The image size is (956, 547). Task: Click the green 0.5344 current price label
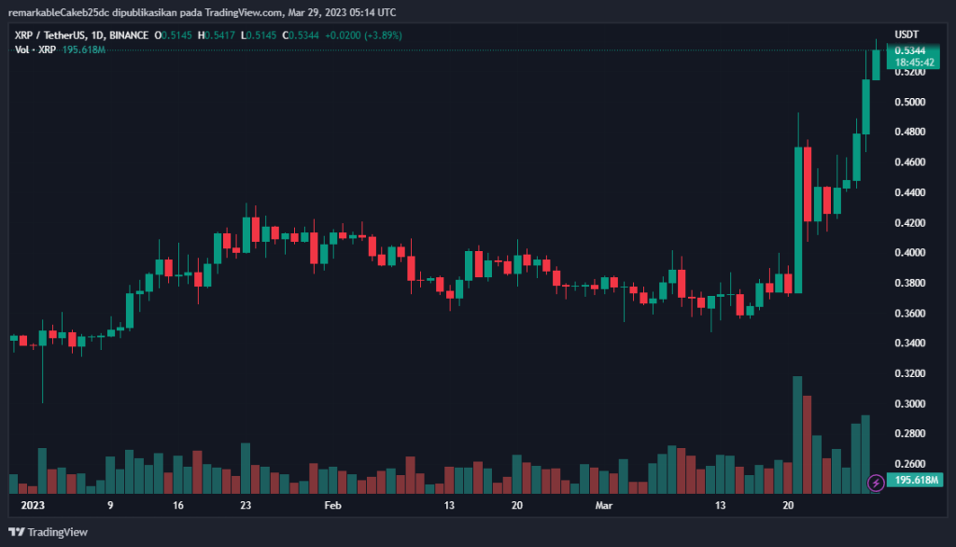[x=910, y=50]
